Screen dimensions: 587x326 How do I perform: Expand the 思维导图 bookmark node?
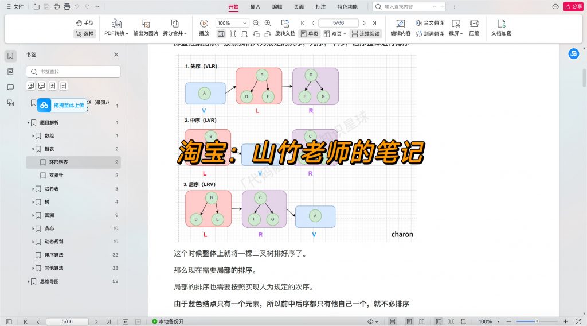point(29,281)
